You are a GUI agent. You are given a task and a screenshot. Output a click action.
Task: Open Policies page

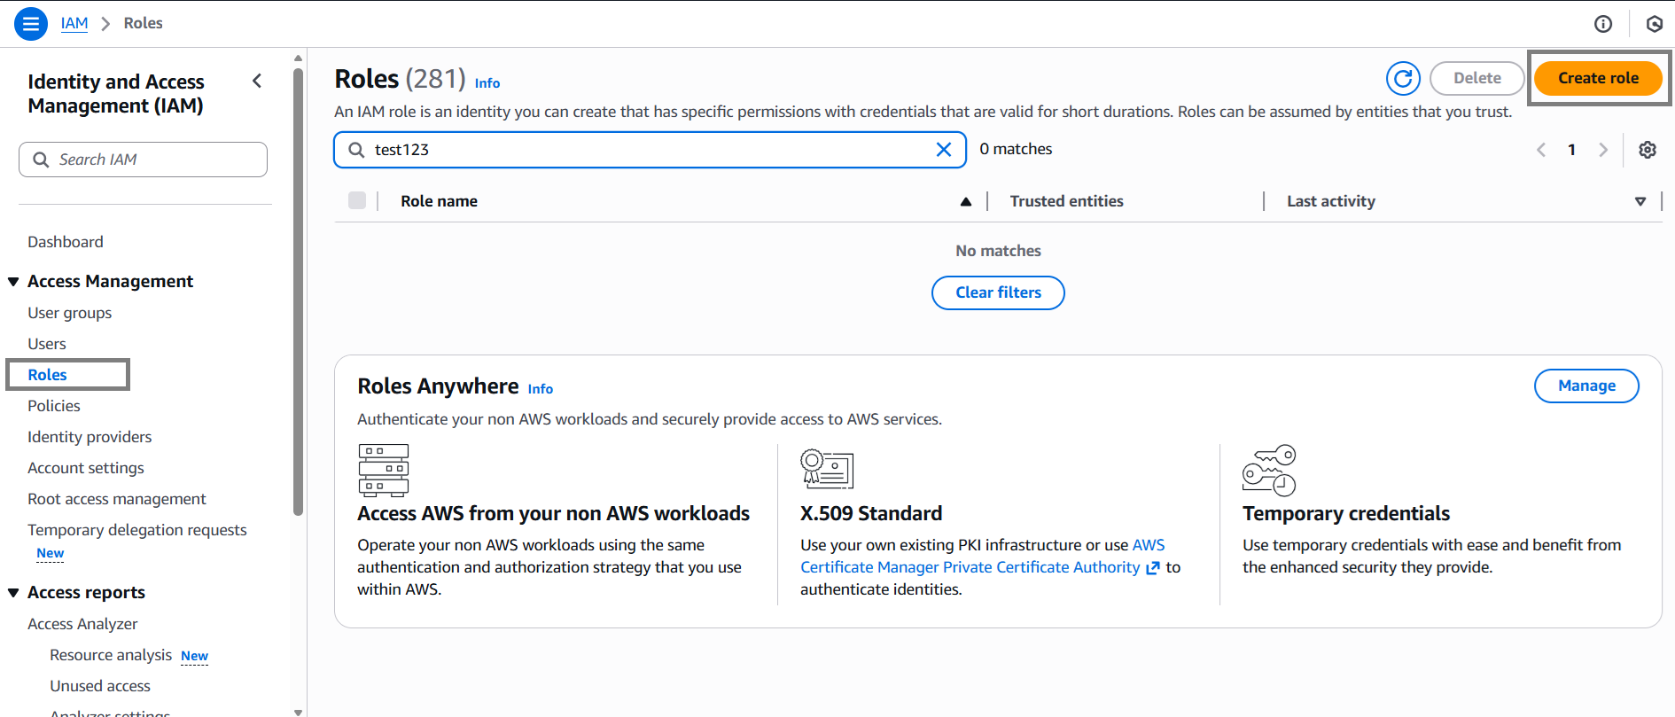[54, 406]
